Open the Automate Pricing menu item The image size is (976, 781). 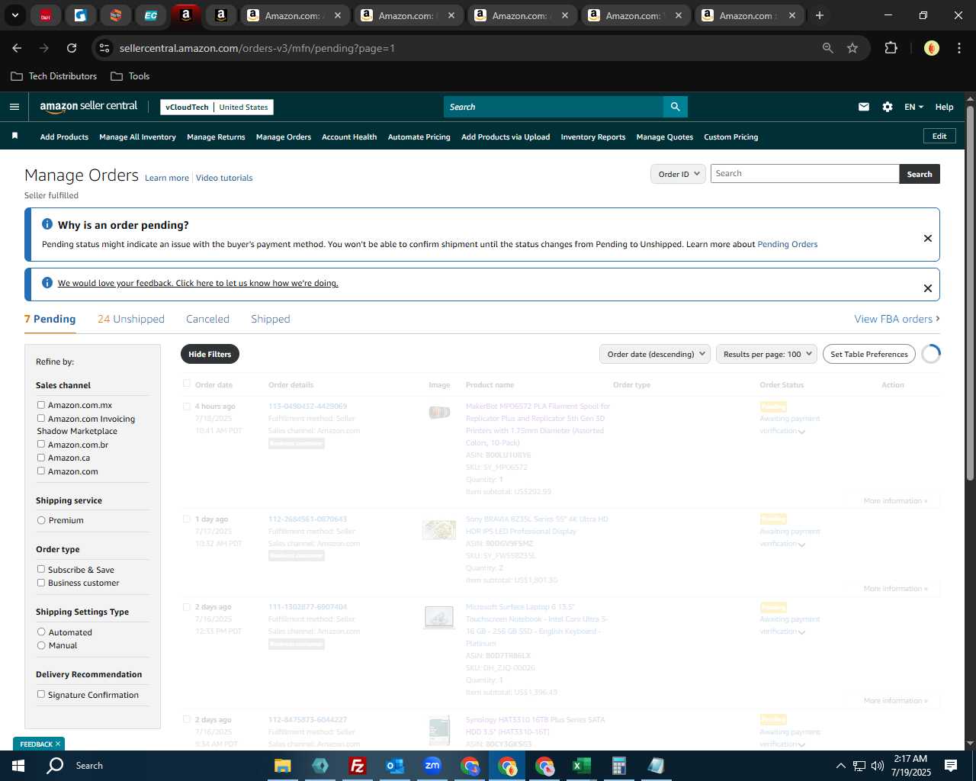click(x=419, y=137)
